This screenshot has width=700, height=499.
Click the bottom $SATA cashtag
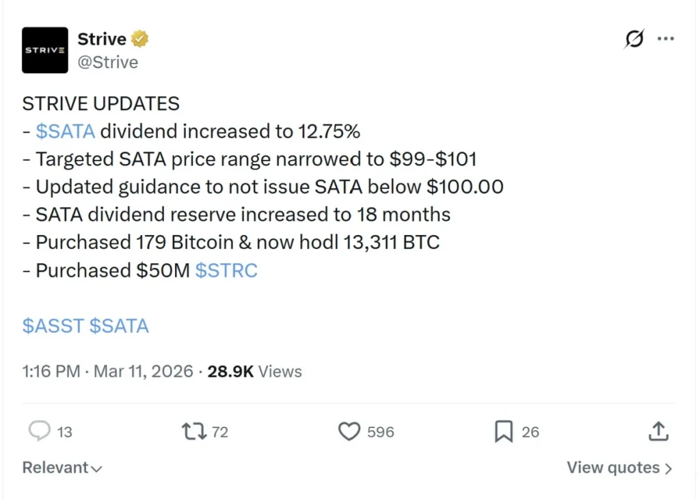click(119, 325)
